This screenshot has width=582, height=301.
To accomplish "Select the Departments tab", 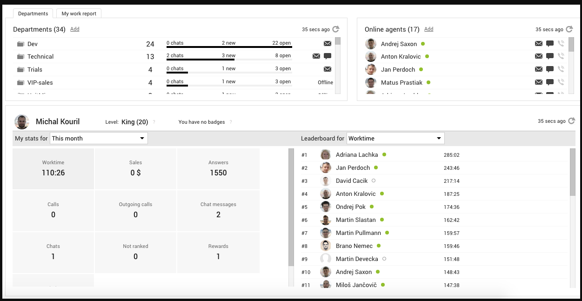I will click(x=33, y=13).
